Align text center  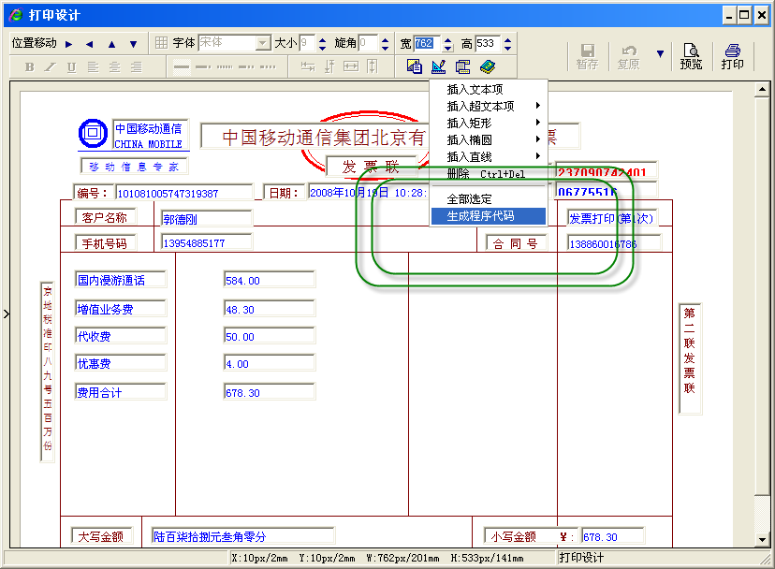click(x=115, y=66)
